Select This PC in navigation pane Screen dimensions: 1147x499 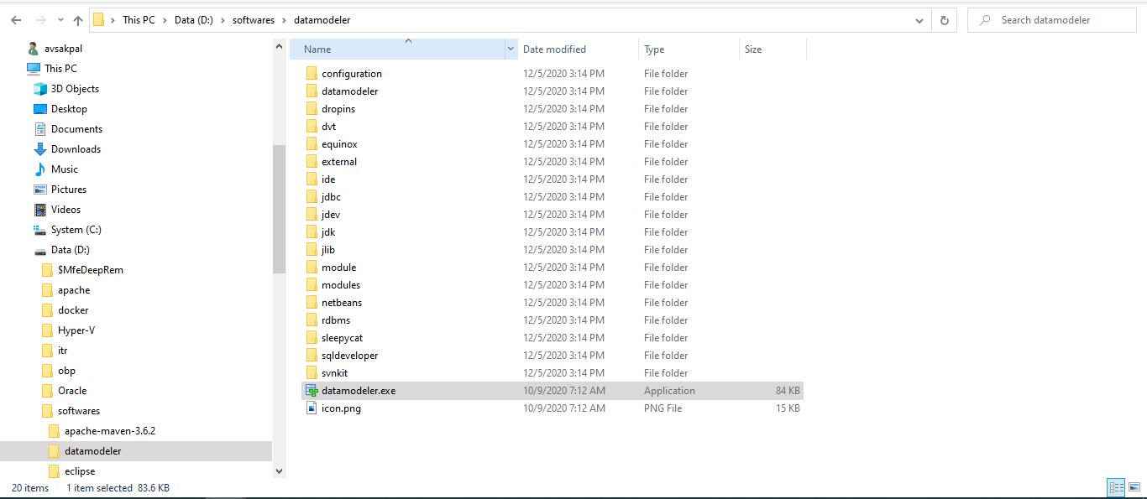click(60, 69)
